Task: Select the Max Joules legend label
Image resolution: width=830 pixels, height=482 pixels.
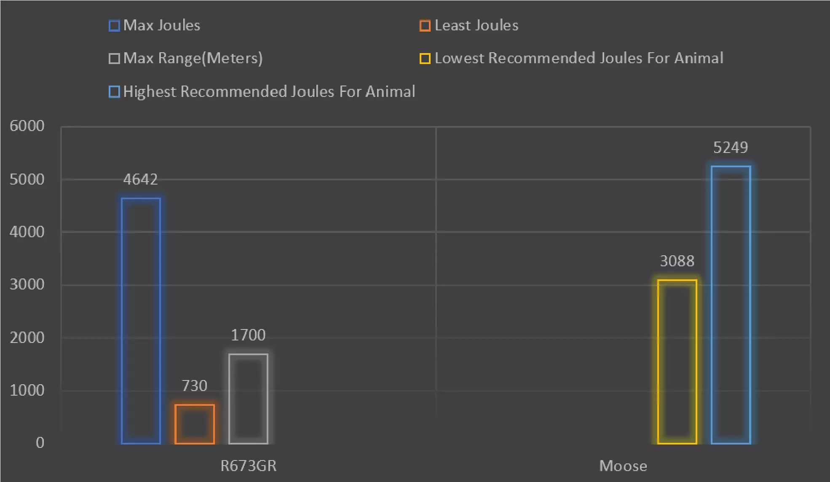Action: click(162, 26)
